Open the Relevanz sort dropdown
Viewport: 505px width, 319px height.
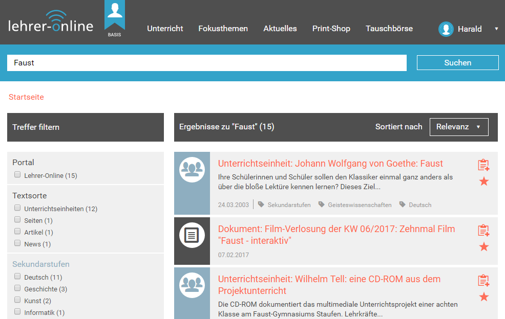pyautogui.click(x=458, y=127)
